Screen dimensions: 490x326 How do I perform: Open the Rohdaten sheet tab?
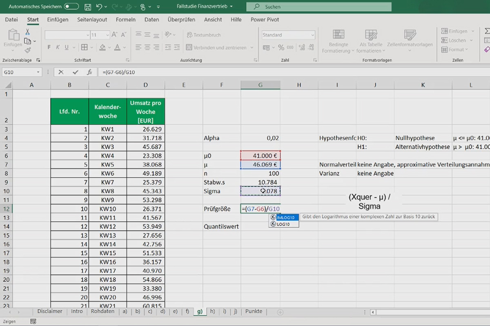tap(102, 311)
